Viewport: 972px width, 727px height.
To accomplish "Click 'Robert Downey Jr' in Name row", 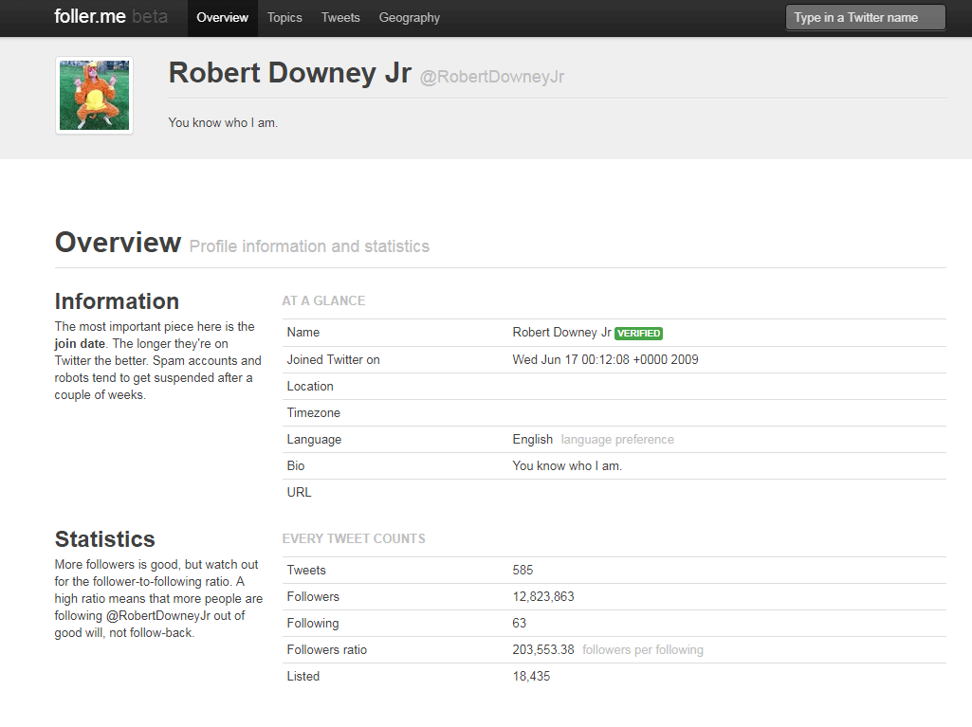I will coord(561,332).
